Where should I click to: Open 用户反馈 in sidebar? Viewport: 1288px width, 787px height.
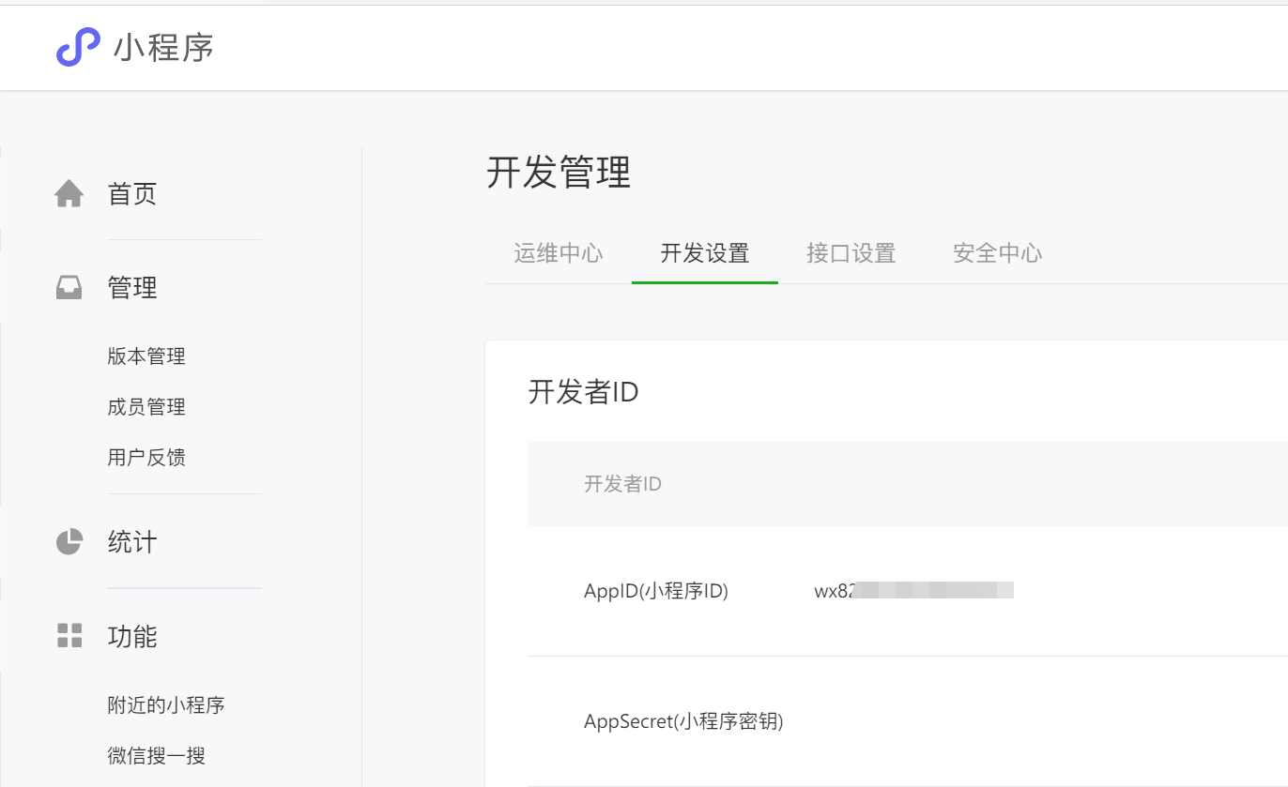(x=146, y=458)
